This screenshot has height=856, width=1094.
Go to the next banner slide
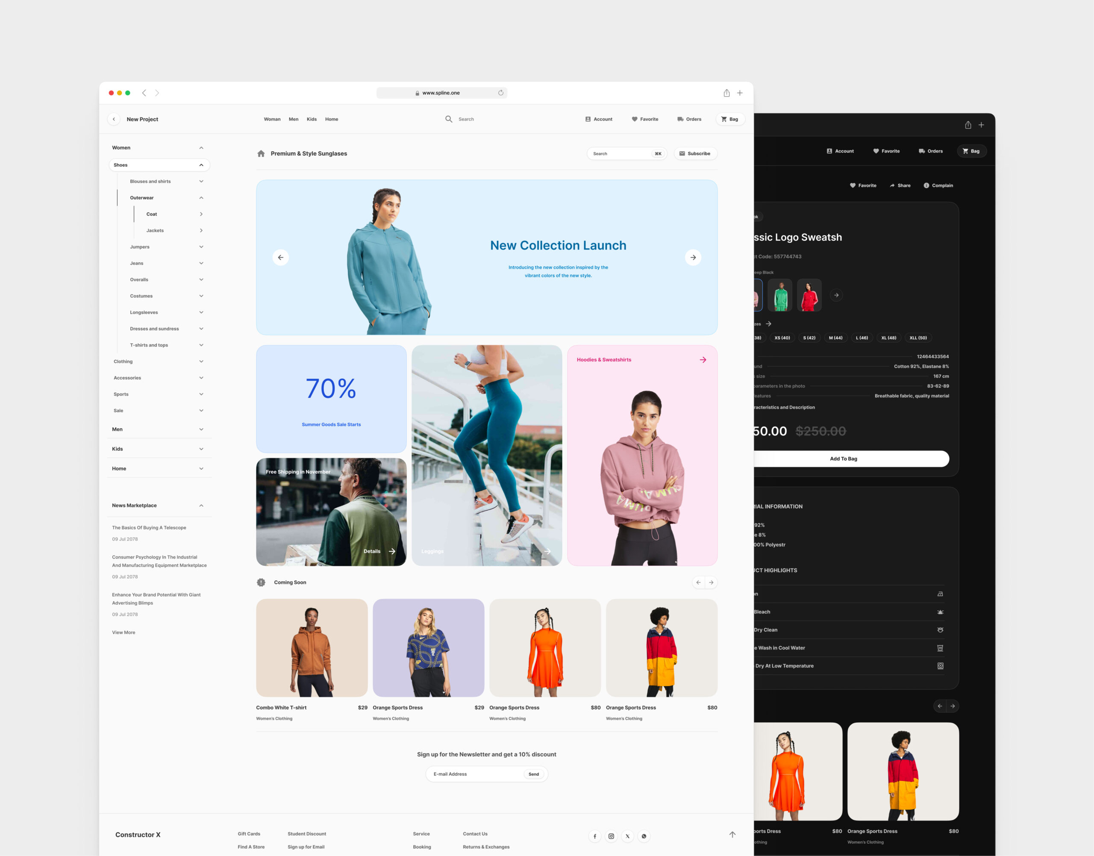click(x=693, y=257)
